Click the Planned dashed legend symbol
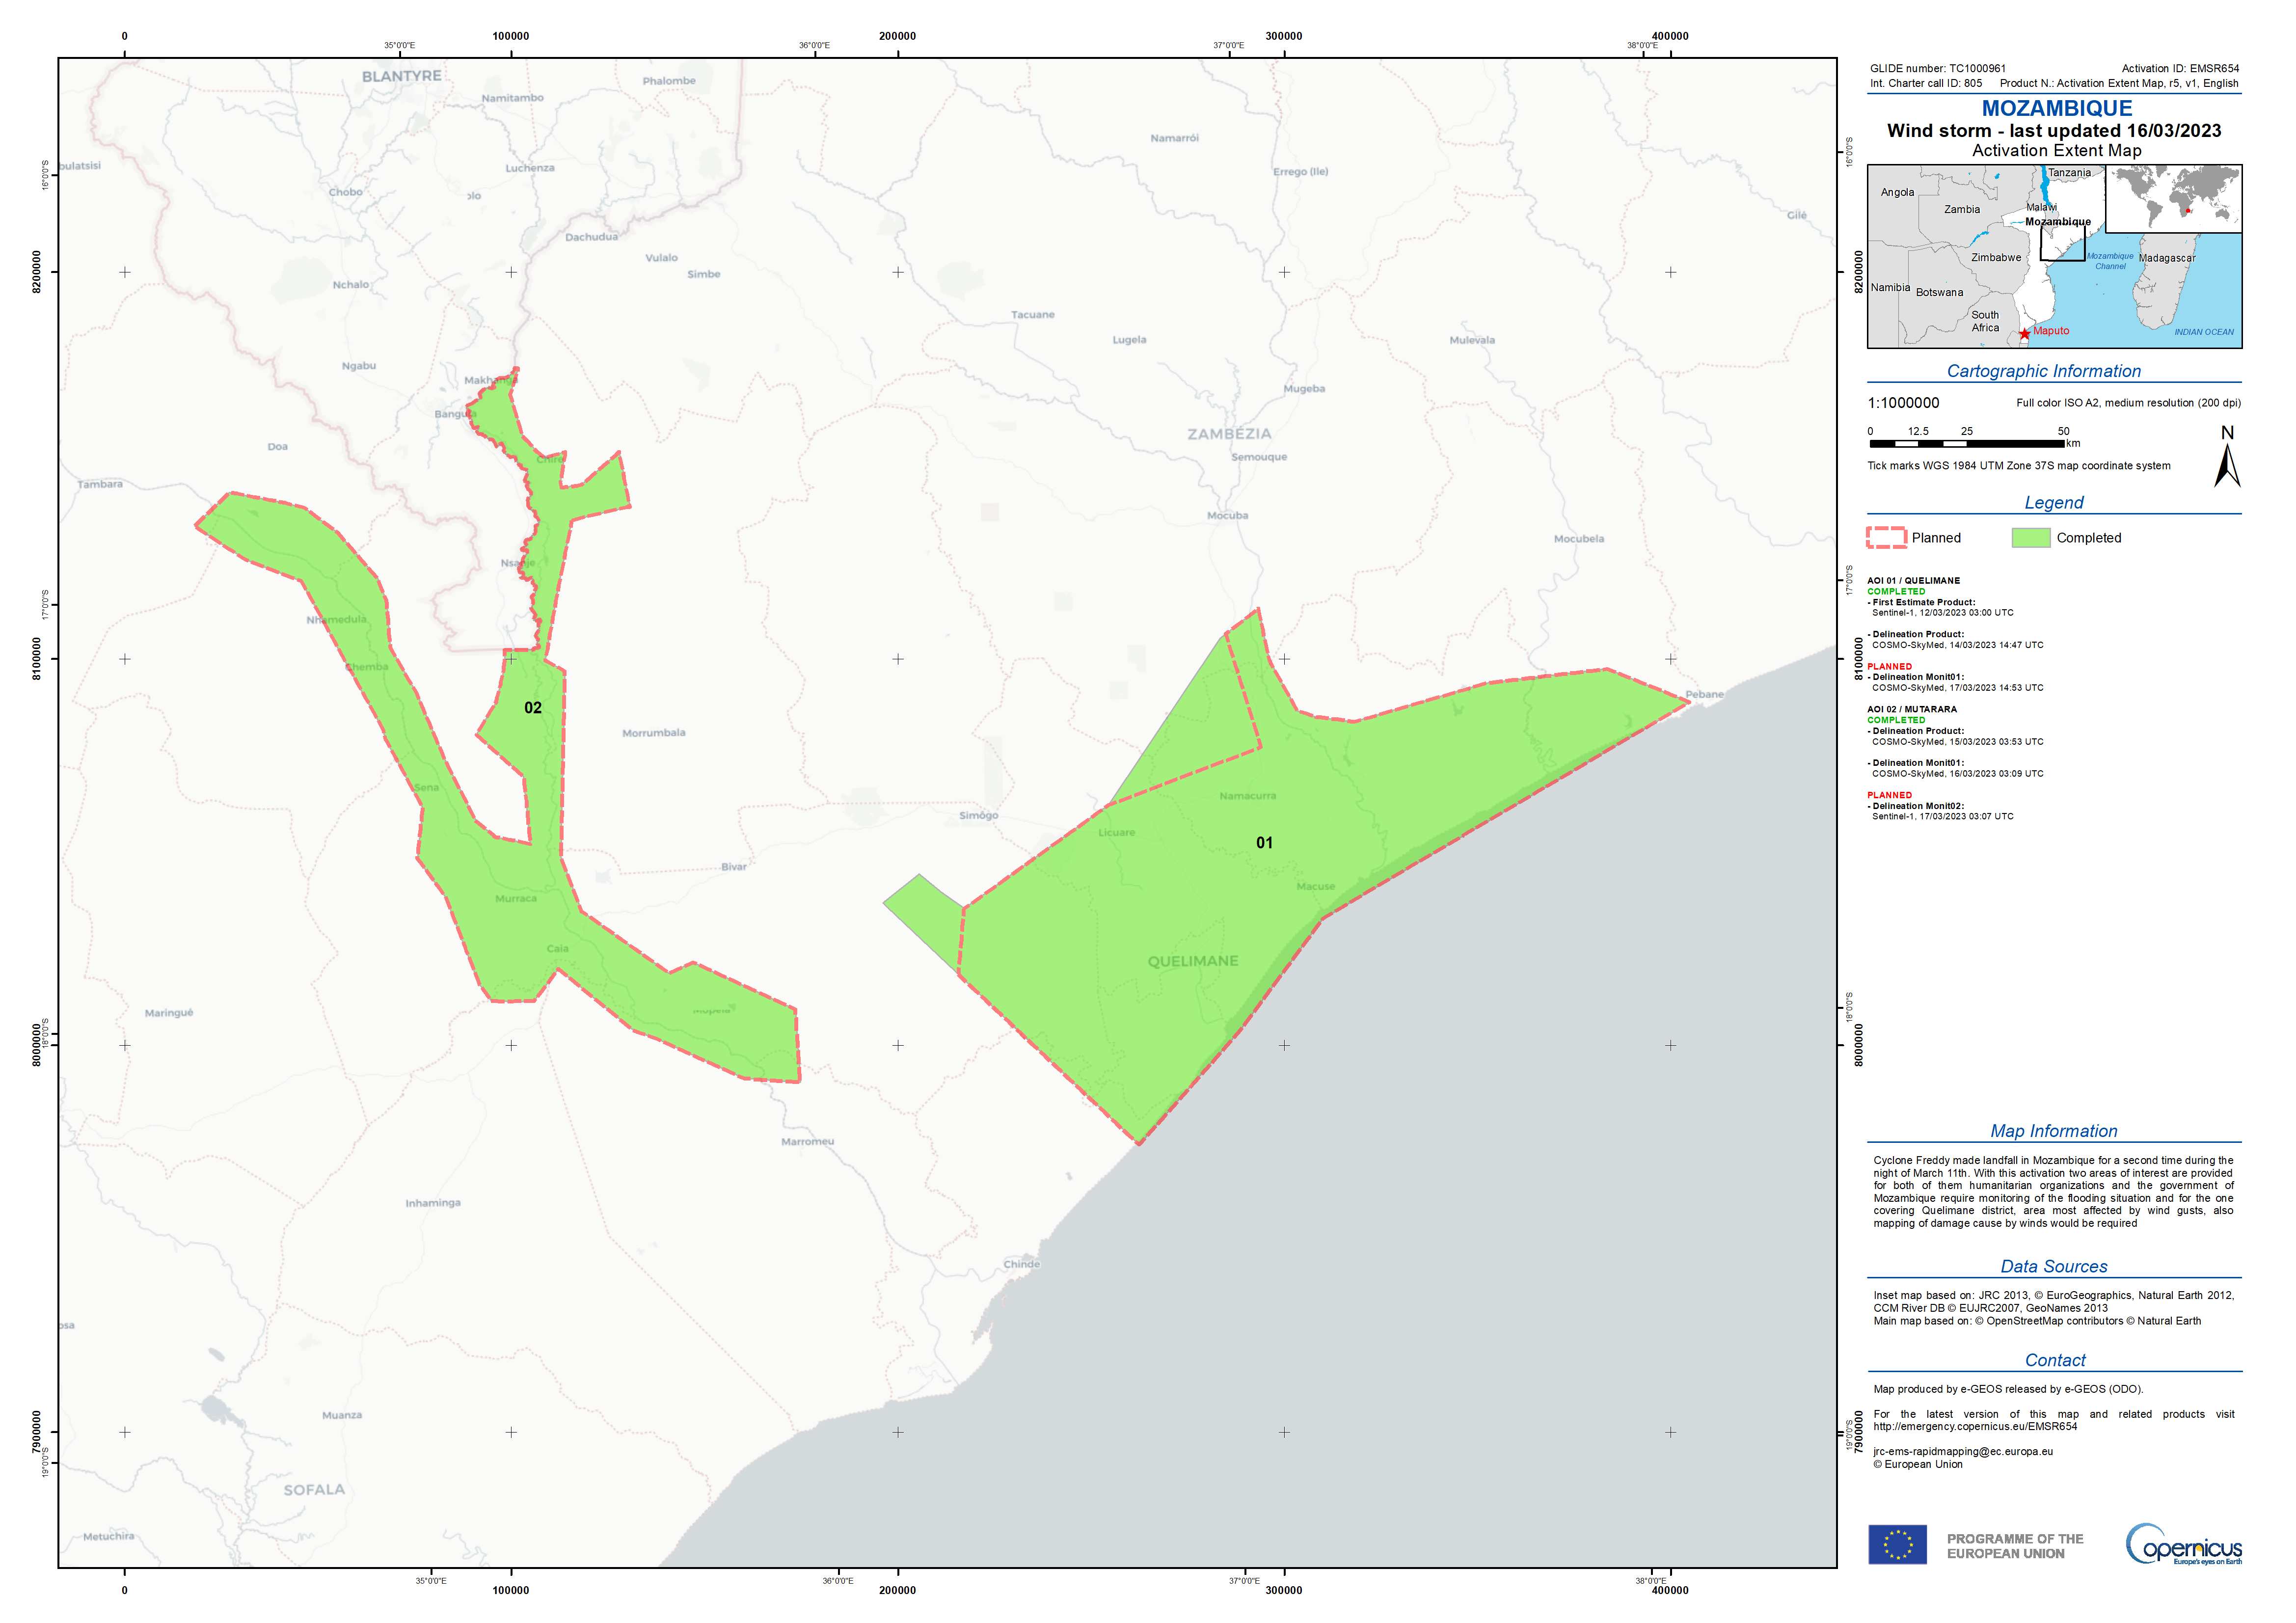This screenshot has height=1623, width=2296. coord(1886,538)
